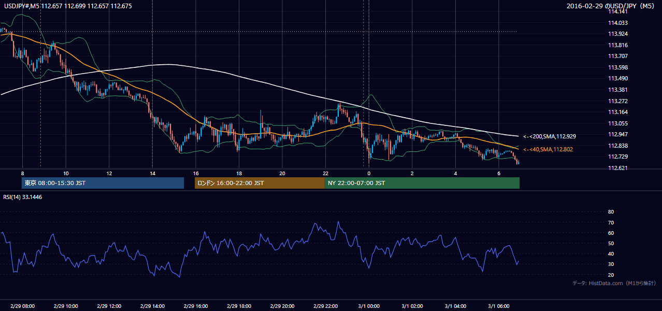Click price axis label 113.055

point(617,123)
